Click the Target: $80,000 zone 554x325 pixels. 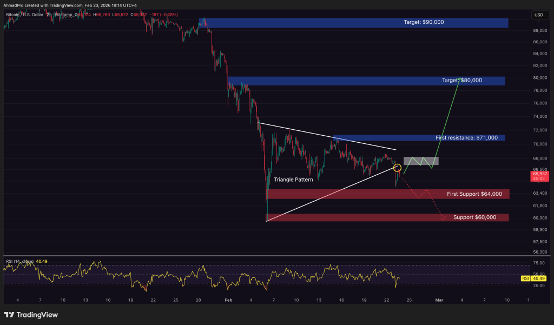coord(368,81)
